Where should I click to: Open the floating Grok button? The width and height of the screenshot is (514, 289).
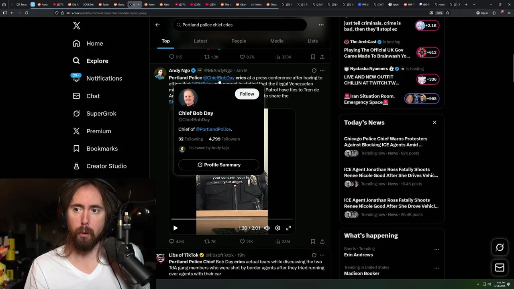click(500, 248)
